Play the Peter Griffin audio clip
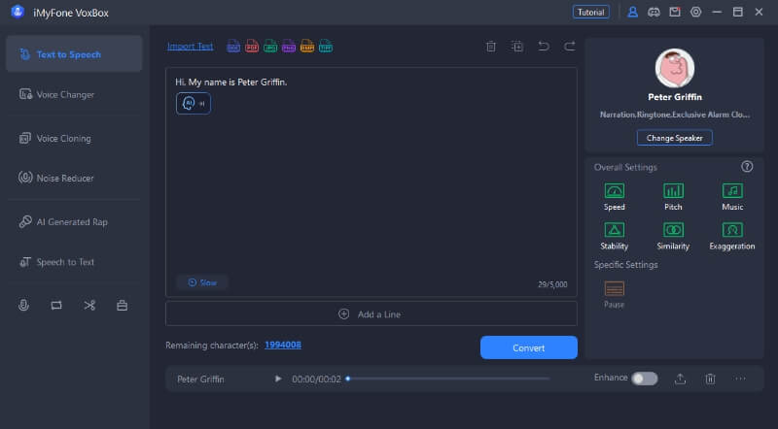This screenshot has height=429, width=778. [x=278, y=379]
